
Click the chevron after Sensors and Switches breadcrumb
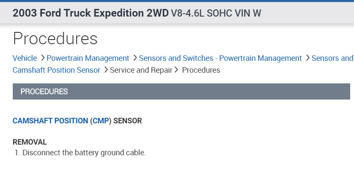pos(307,58)
